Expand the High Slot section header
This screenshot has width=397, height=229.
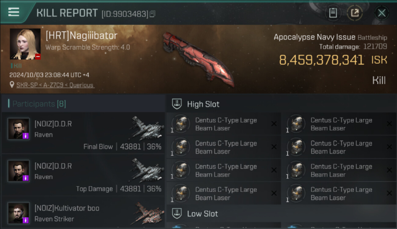pos(281,104)
